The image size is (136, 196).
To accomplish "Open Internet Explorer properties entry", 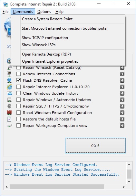I will point(73,61).
